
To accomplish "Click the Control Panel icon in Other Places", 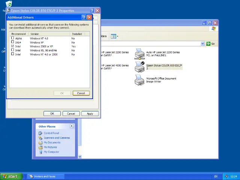I will [x=40, y=133].
